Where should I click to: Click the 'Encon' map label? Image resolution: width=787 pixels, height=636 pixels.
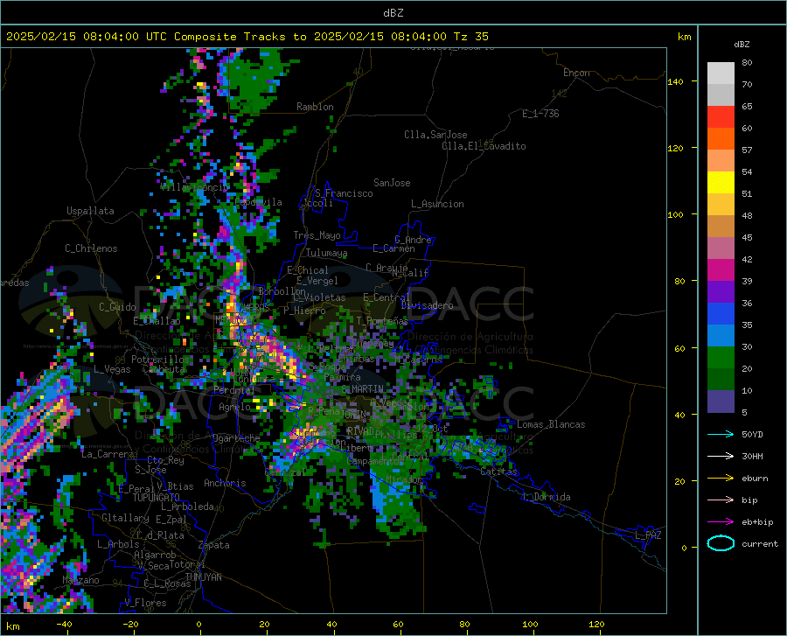pyautogui.click(x=576, y=73)
